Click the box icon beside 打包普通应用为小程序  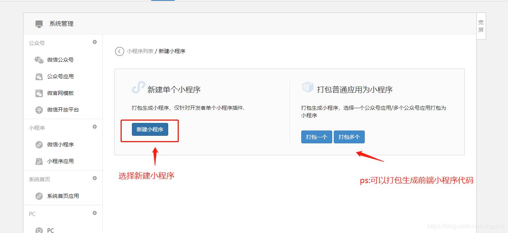[308, 87]
